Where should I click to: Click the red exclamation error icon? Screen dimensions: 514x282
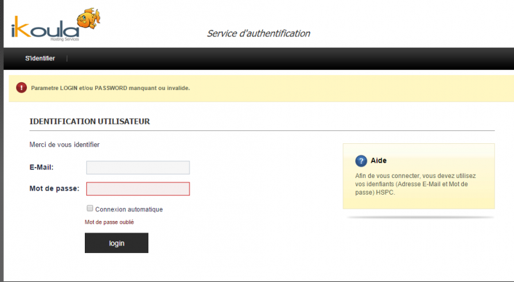coord(22,87)
